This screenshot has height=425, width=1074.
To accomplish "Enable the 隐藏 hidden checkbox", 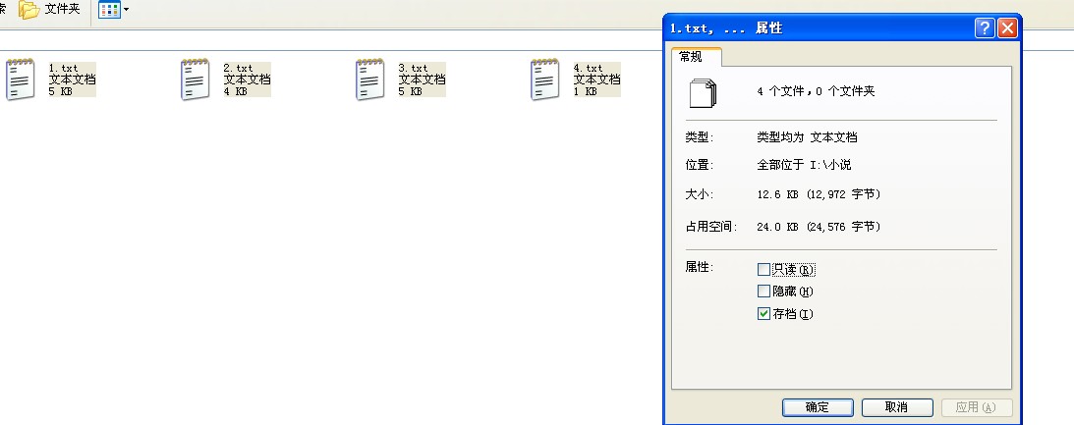I will 763,292.
